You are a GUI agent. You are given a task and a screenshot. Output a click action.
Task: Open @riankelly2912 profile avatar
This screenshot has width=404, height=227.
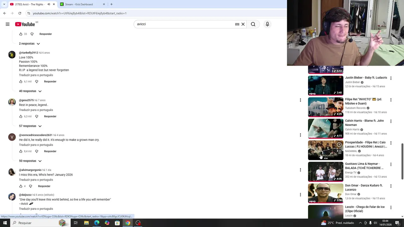click(x=12, y=55)
